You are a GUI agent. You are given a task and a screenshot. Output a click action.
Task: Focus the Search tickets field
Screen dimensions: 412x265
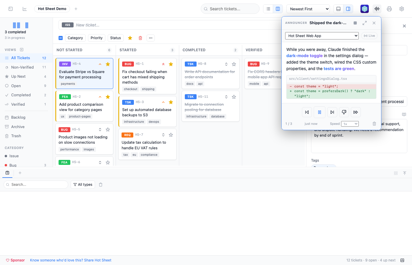(230, 9)
